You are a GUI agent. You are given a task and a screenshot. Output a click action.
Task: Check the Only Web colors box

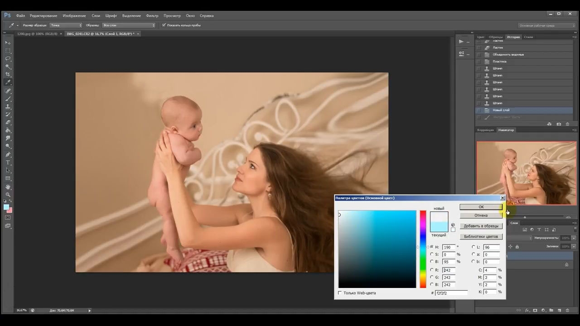tap(340, 293)
